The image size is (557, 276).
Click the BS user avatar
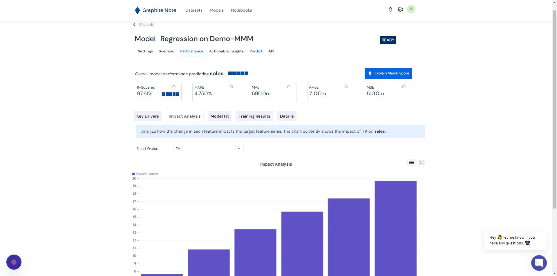click(x=411, y=9)
